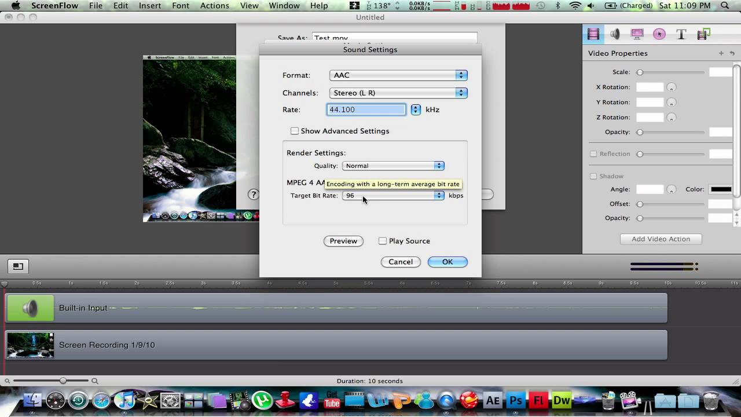Open the Audio Properties speaker icon
The height and width of the screenshot is (417, 741).
pyautogui.click(x=615, y=34)
